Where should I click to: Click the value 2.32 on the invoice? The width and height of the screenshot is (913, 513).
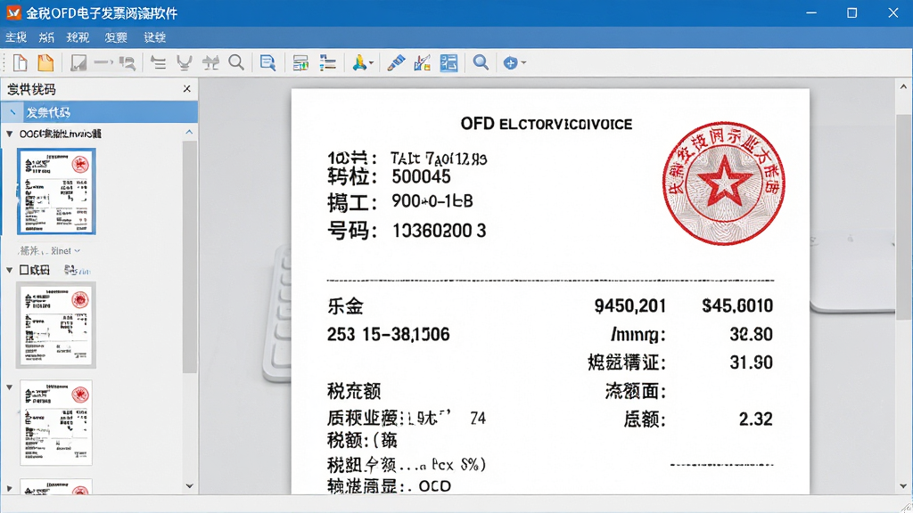[x=756, y=419]
